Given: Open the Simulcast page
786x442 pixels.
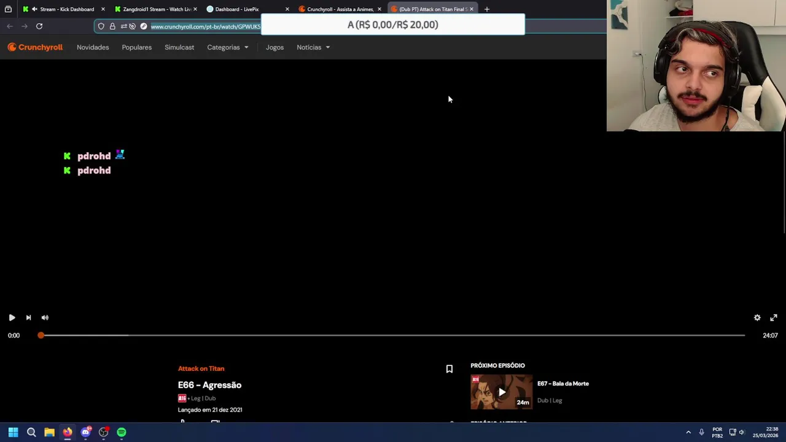Looking at the screenshot, I should [x=179, y=47].
